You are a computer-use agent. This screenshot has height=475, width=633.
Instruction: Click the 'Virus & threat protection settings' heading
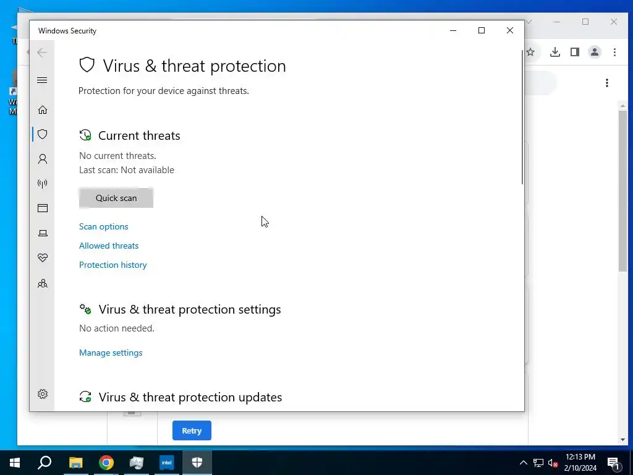[x=190, y=309]
